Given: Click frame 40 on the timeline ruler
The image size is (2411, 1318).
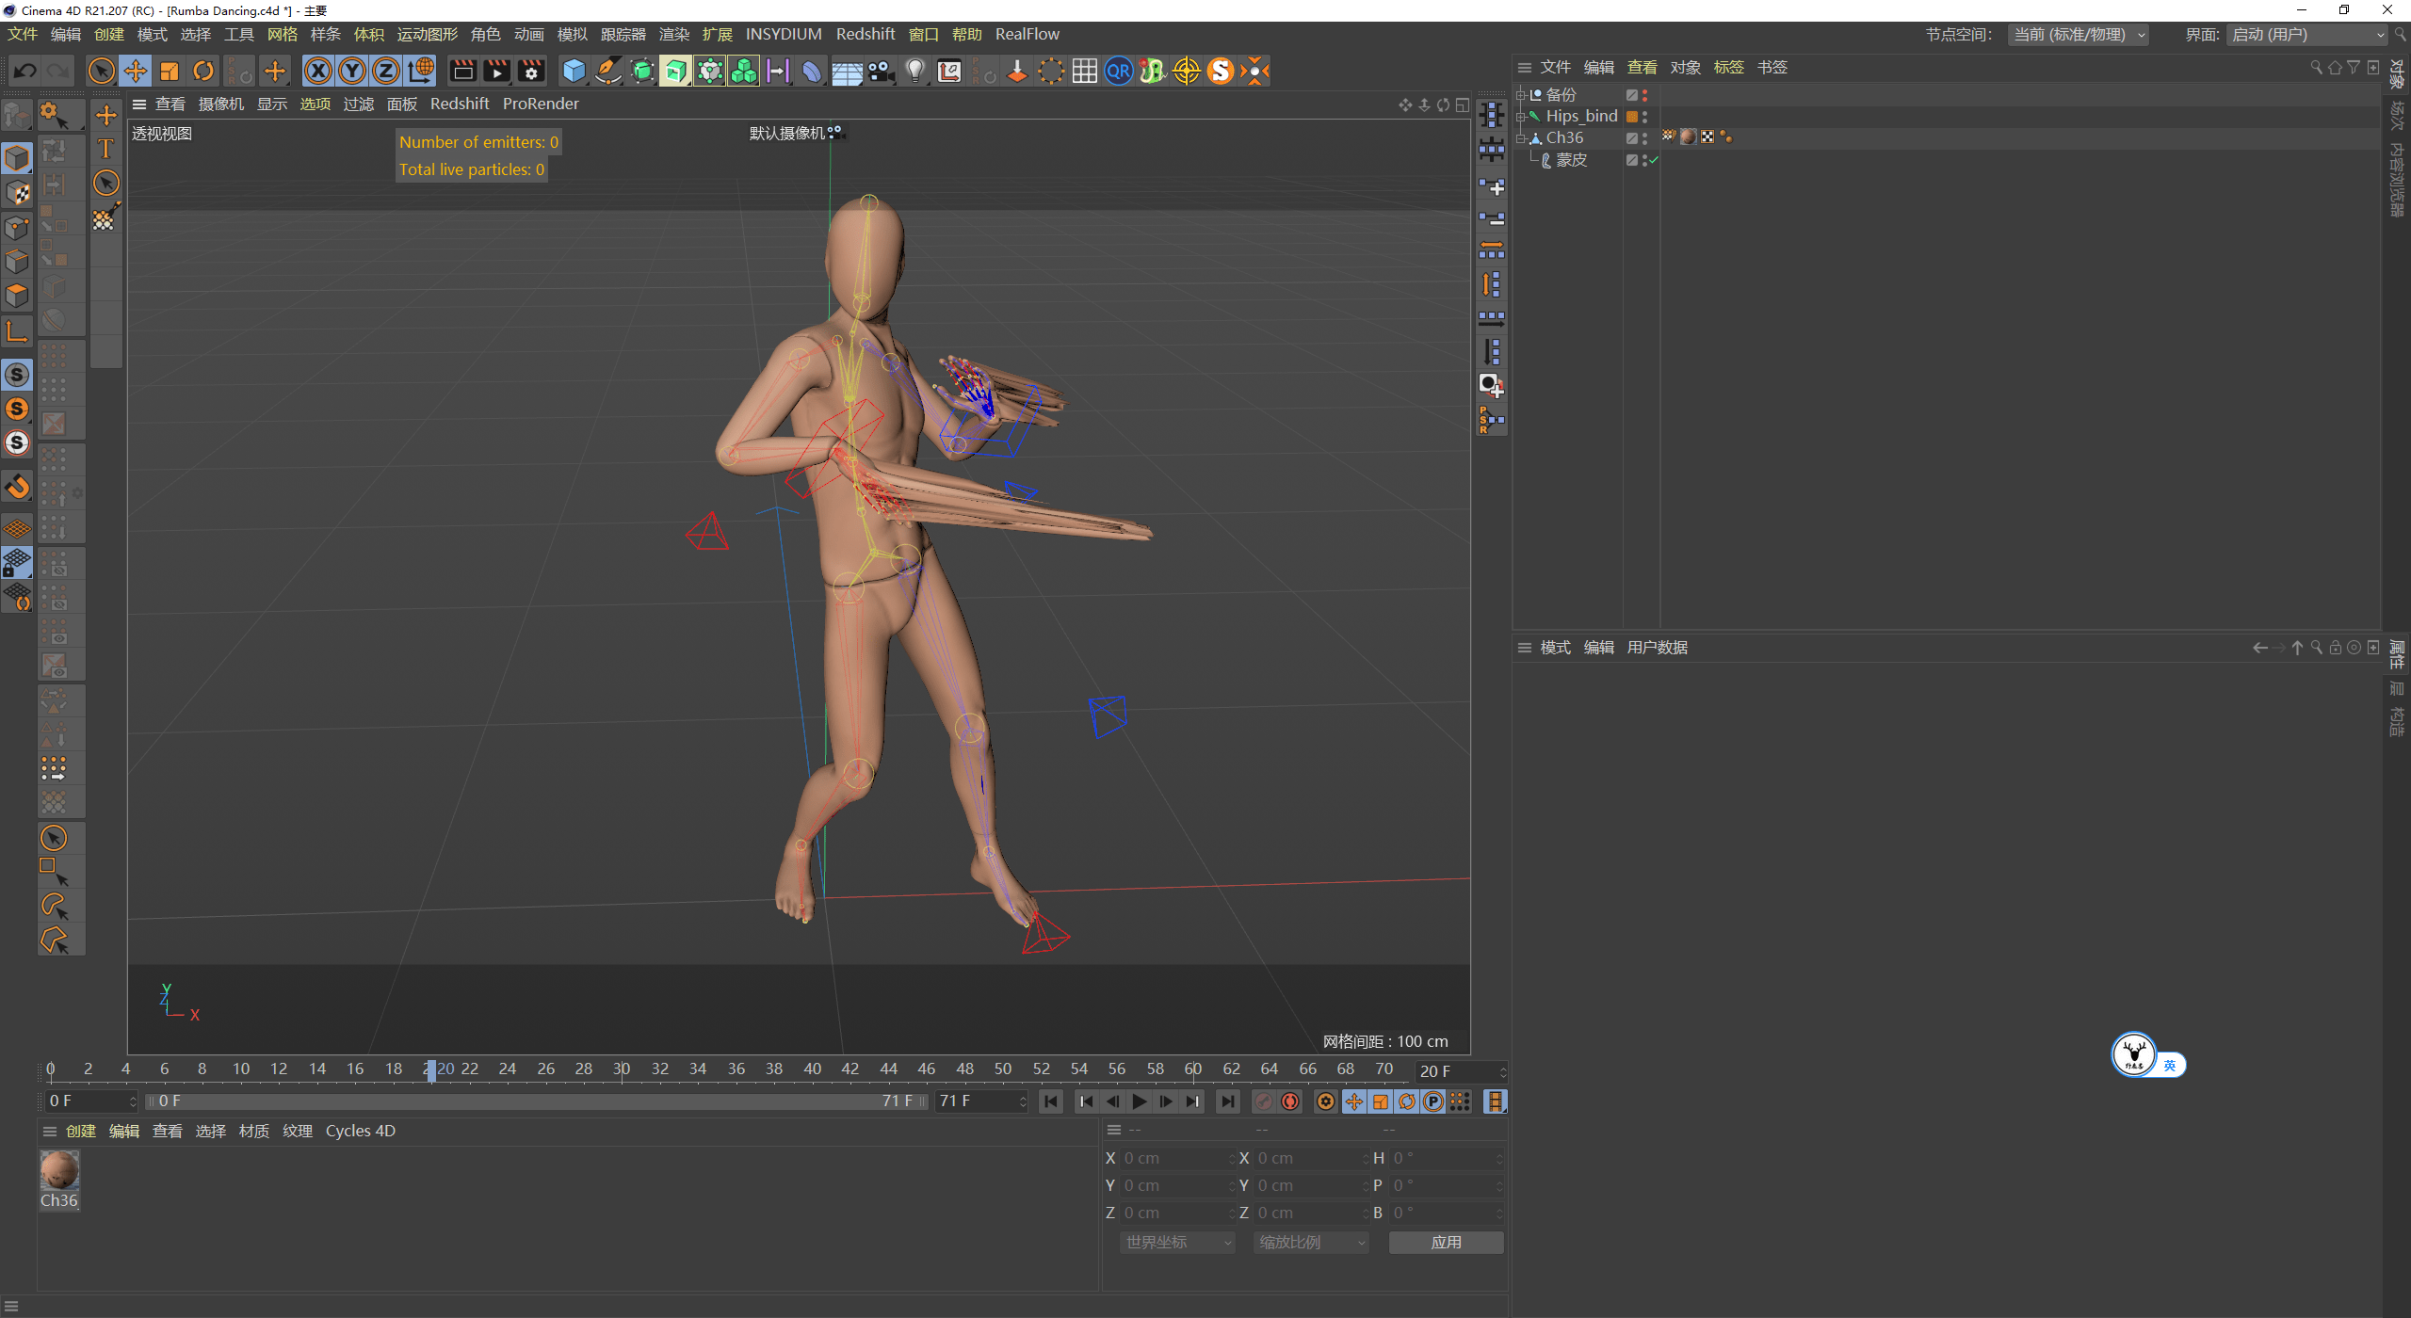Looking at the screenshot, I should [813, 1069].
